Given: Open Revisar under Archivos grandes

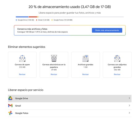Looking at the screenshot, I should (x=86, y=74).
